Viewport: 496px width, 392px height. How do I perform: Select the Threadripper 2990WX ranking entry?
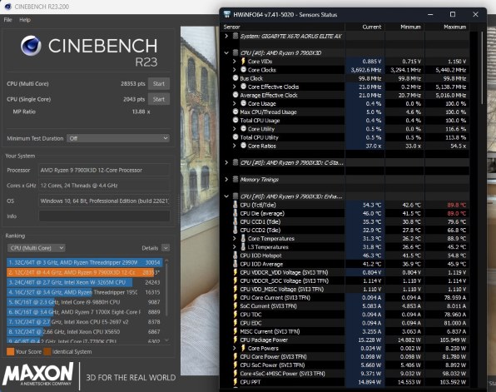point(84,262)
